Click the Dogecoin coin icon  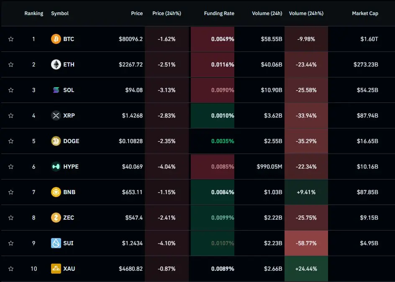(x=56, y=141)
